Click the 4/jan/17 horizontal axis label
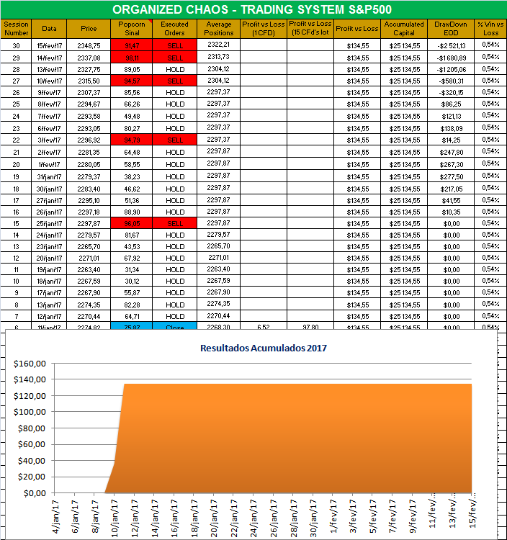The height and width of the screenshot is (540, 507). tap(55, 518)
